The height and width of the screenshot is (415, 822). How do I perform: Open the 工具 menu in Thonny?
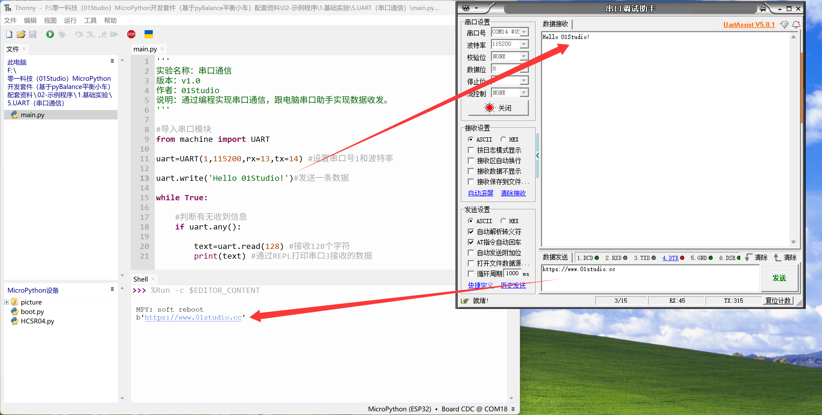90,20
